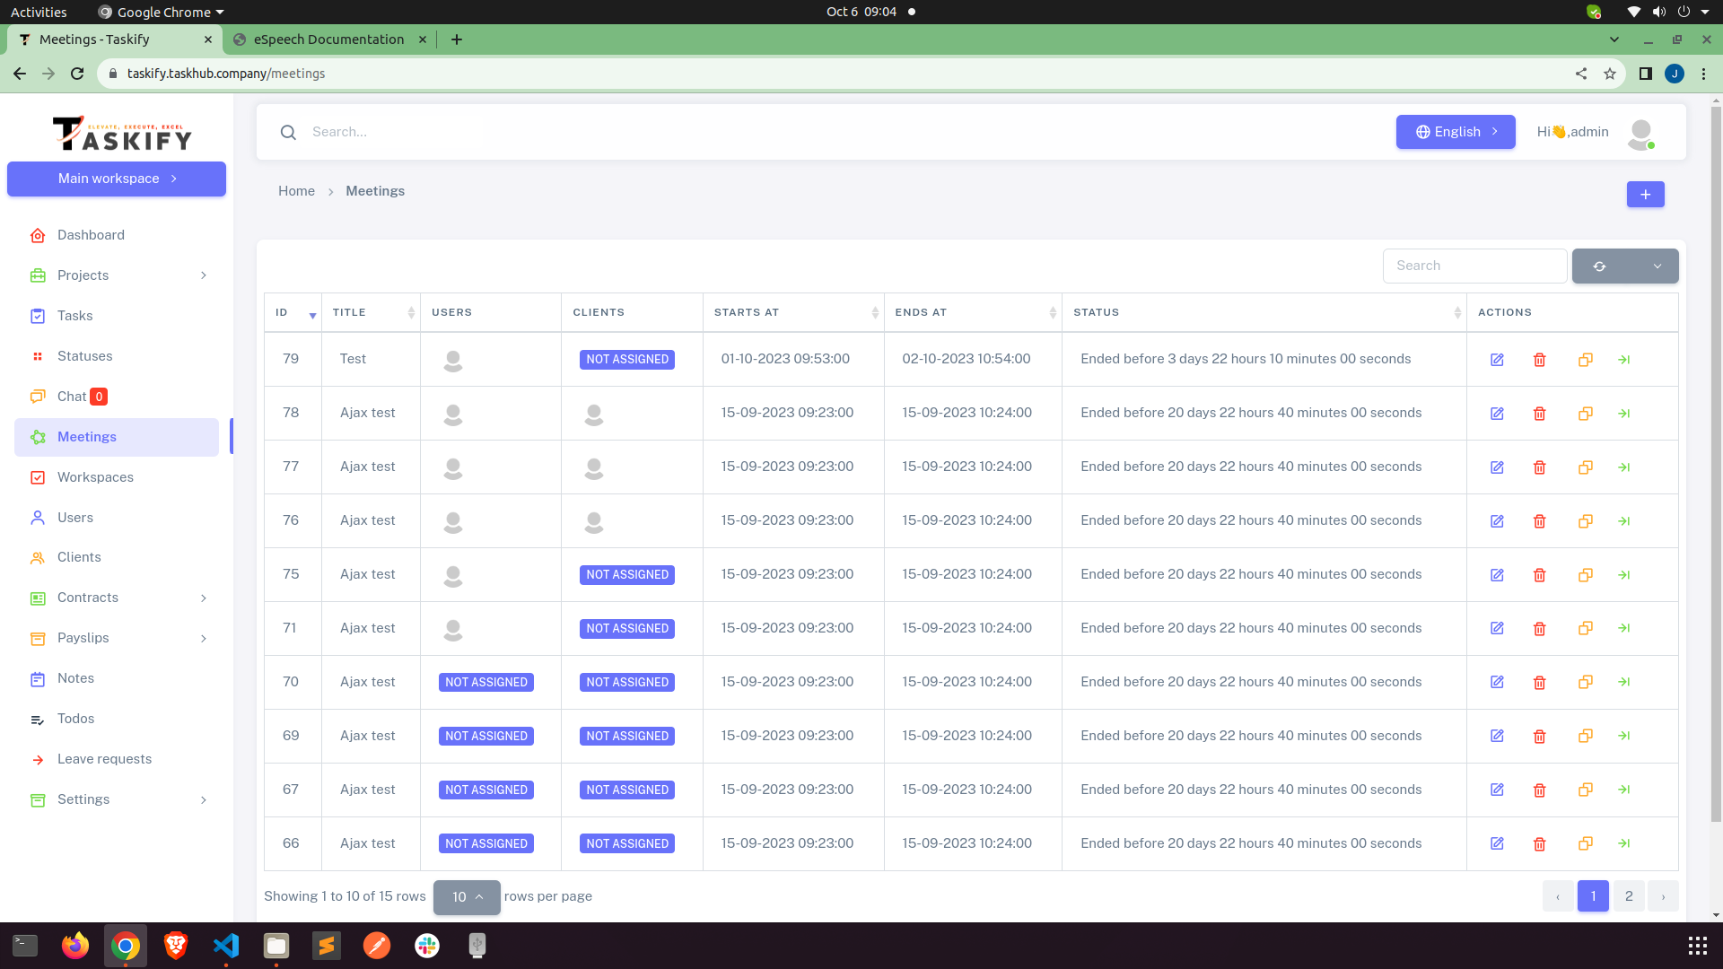Toggle sorting on the STATUS column
The width and height of the screenshot is (1723, 969).
pos(1457,311)
